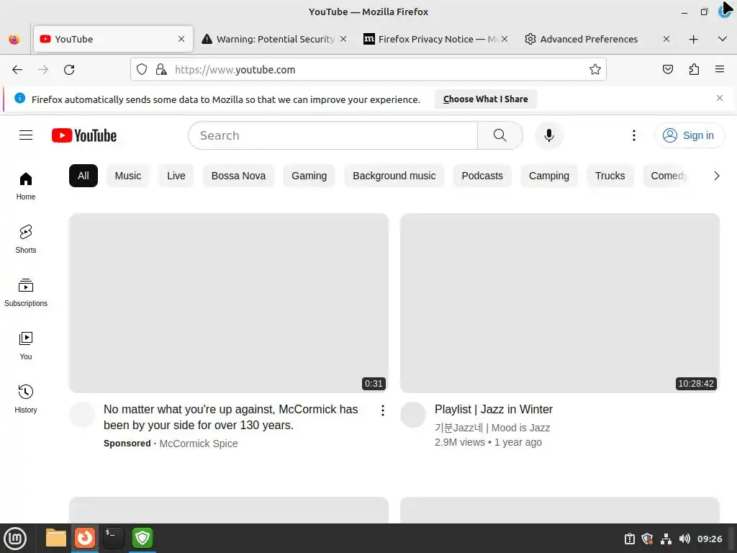The height and width of the screenshot is (553, 737).
Task: Open Linux Mint start menu
Action: (16, 539)
